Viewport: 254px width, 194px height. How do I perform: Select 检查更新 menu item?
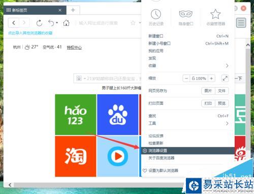click(x=188, y=143)
